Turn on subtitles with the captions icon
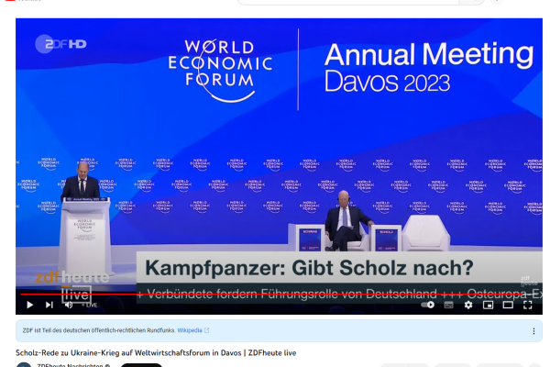Image resolution: width=550 pixels, height=367 pixels. (x=448, y=305)
